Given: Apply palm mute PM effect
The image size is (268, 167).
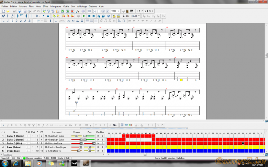Looking at the screenshot, I should click(86, 125).
